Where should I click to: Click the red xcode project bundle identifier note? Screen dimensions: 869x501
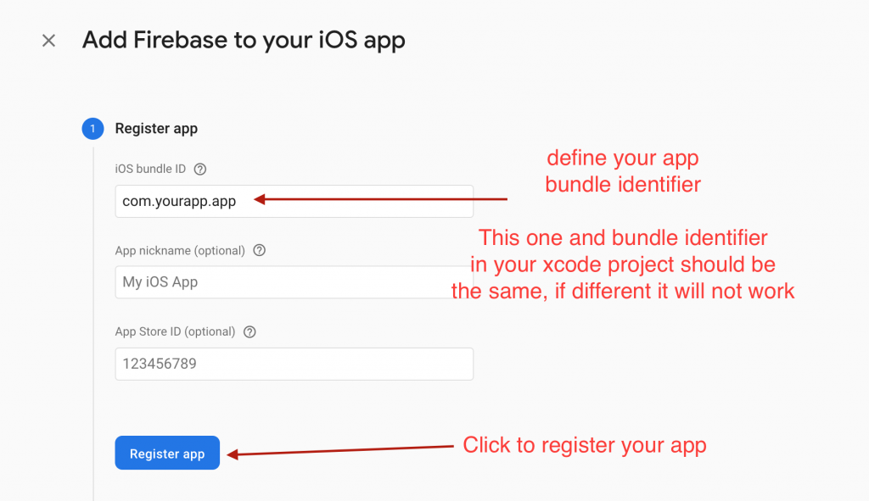click(623, 264)
